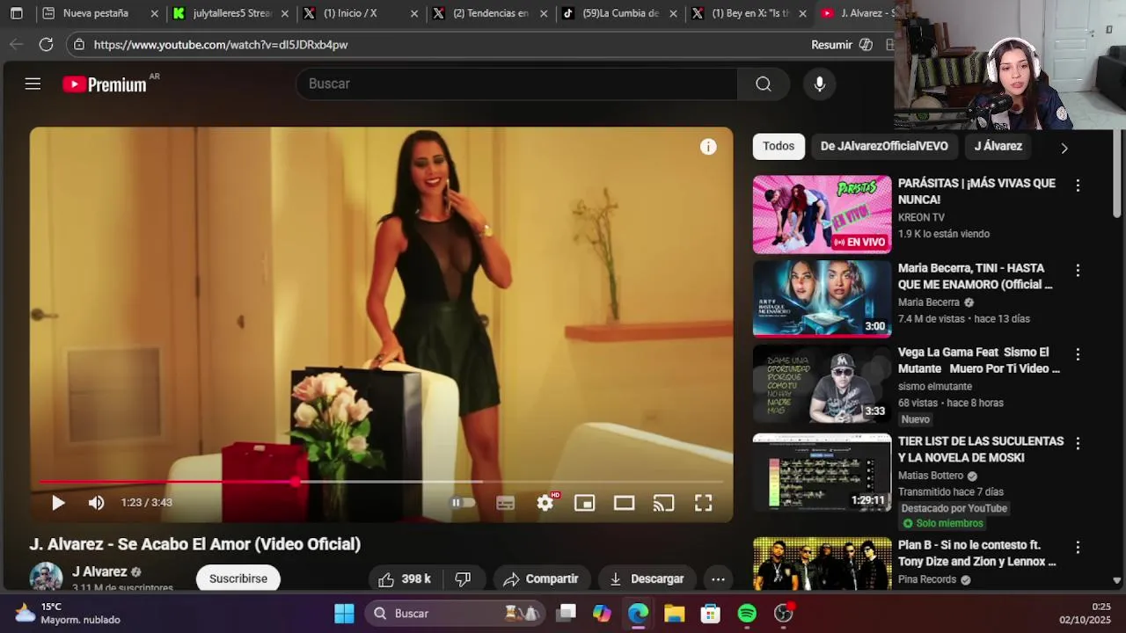Viewport: 1126px width, 633px height.
Task: Play the paused video
Action: [58, 503]
